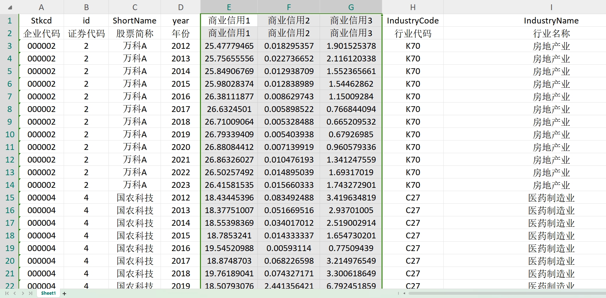Select row 1 header
Image resolution: width=606 pixels, height=298 pixels.
9,21
